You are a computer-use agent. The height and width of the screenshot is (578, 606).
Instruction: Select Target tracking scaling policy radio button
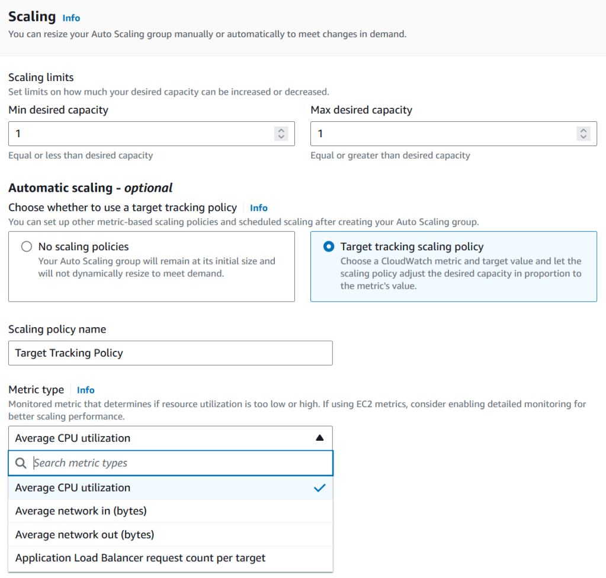[328, 247]
